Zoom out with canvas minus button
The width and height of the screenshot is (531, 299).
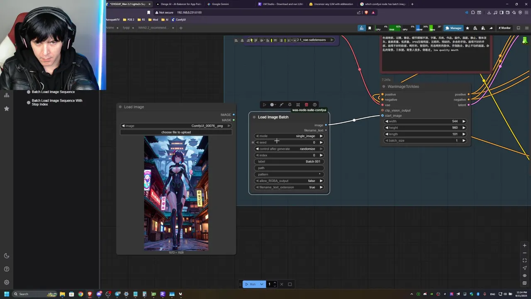[524, 253]
